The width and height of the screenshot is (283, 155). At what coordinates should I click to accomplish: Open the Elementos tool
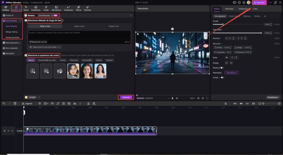tap(56, 9)
